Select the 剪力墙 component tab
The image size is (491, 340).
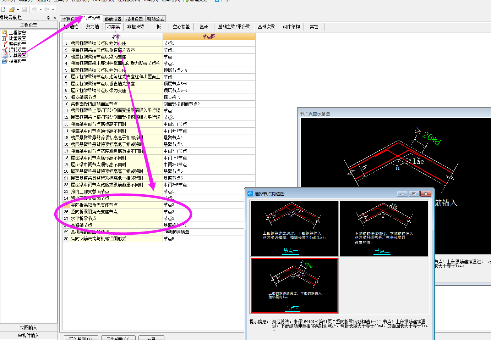point(93,27)
